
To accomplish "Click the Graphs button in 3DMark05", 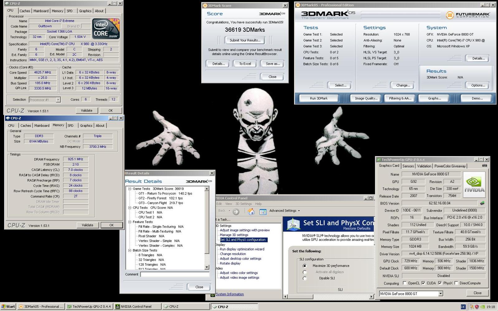I will click(x=434, y=98).
